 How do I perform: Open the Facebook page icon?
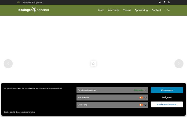(x=164, y=2)
